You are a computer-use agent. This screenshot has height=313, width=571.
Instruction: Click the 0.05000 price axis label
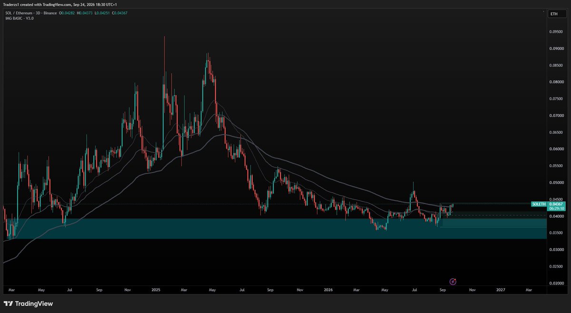(557, 182)
